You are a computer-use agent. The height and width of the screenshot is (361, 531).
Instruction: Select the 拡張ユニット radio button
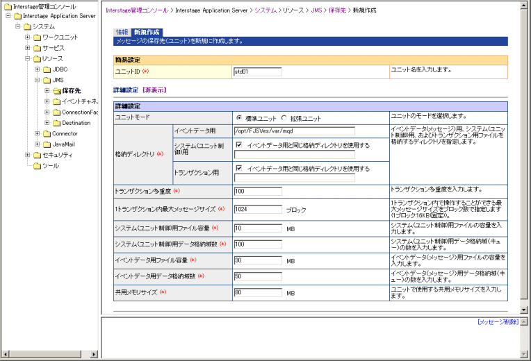284,118
